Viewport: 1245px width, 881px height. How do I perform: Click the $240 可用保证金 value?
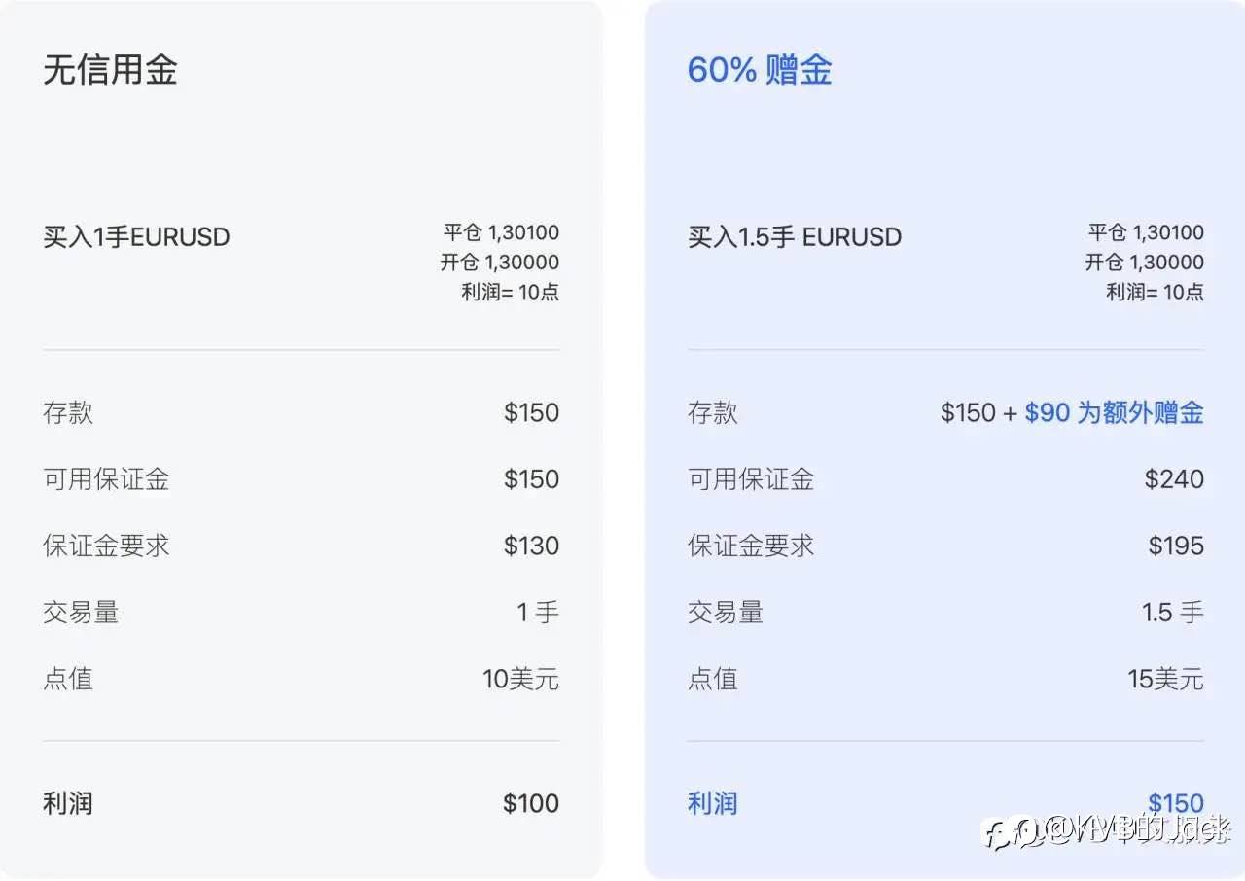tap(1174, 479)
